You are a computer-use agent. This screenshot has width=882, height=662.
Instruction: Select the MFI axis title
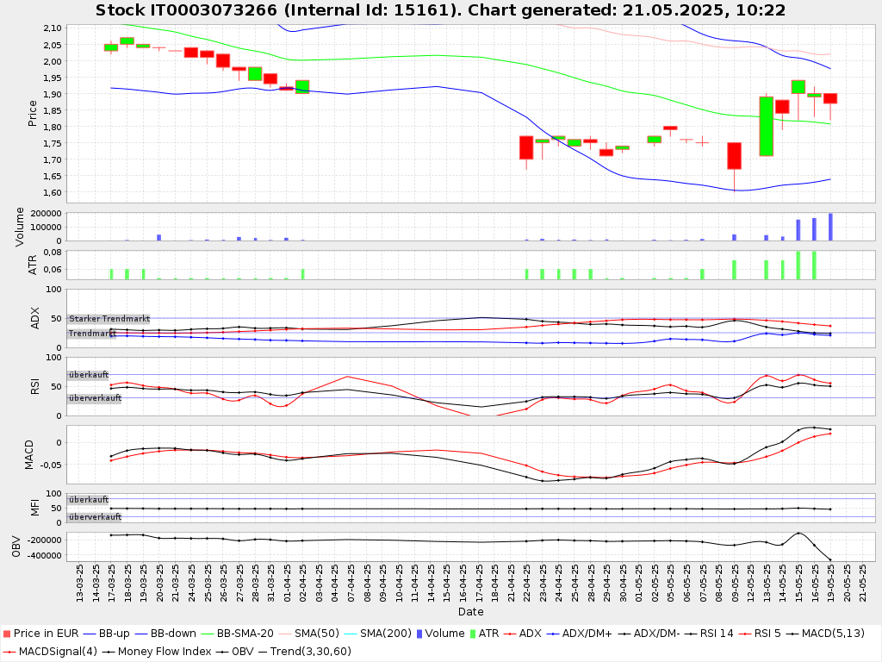click(34, 508)
